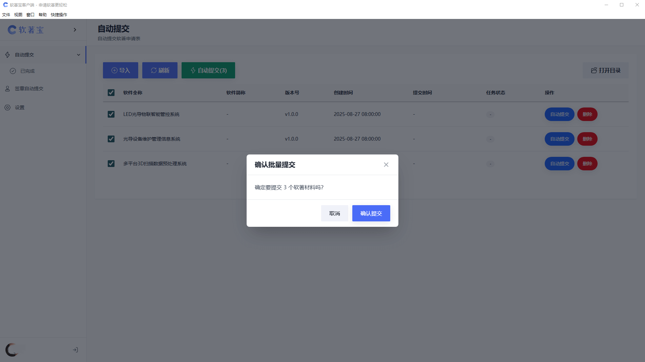This screenshot has height=362, width=645.
Task: Click 删除 on 光导设备维护管理信息系统 row
Action: (x=587, y=139)
